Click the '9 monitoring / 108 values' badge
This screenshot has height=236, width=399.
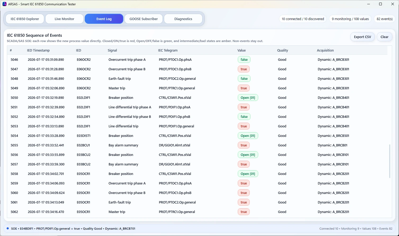pyautogui.click(x=350, y=19)
